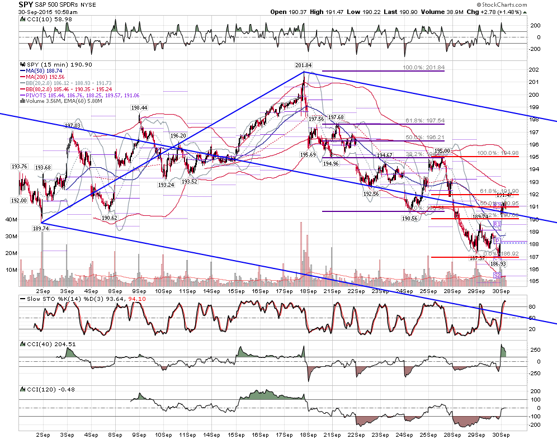Screen dimensions: 557x439
Task: Select the P pivot marker
Action: click(498, 241)
